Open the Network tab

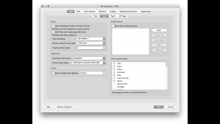click(102, 11)
